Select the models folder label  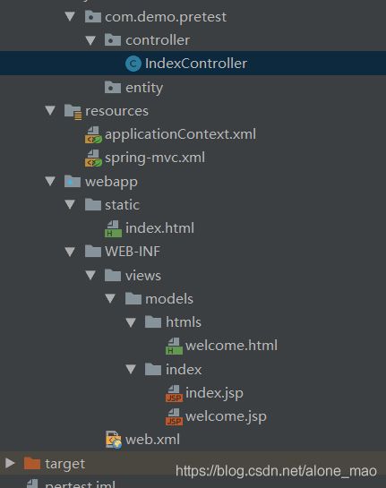click(x=169, y=299)
